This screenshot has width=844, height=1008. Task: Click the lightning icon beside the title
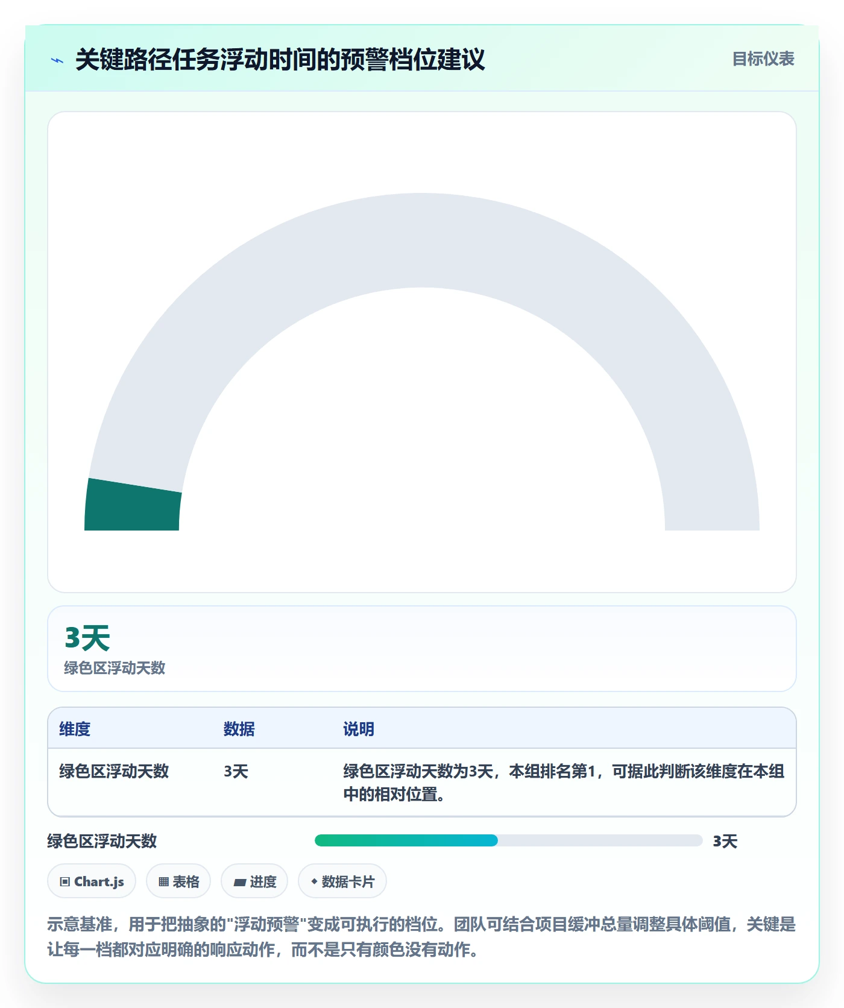point(57,60)
